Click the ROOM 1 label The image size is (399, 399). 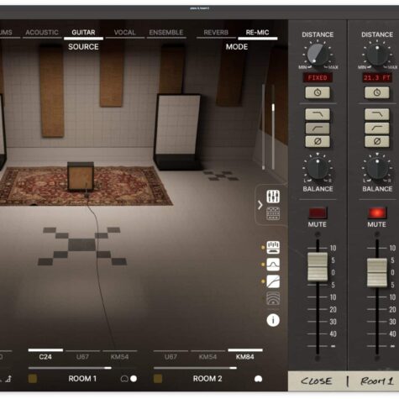(x=82, y=379)
